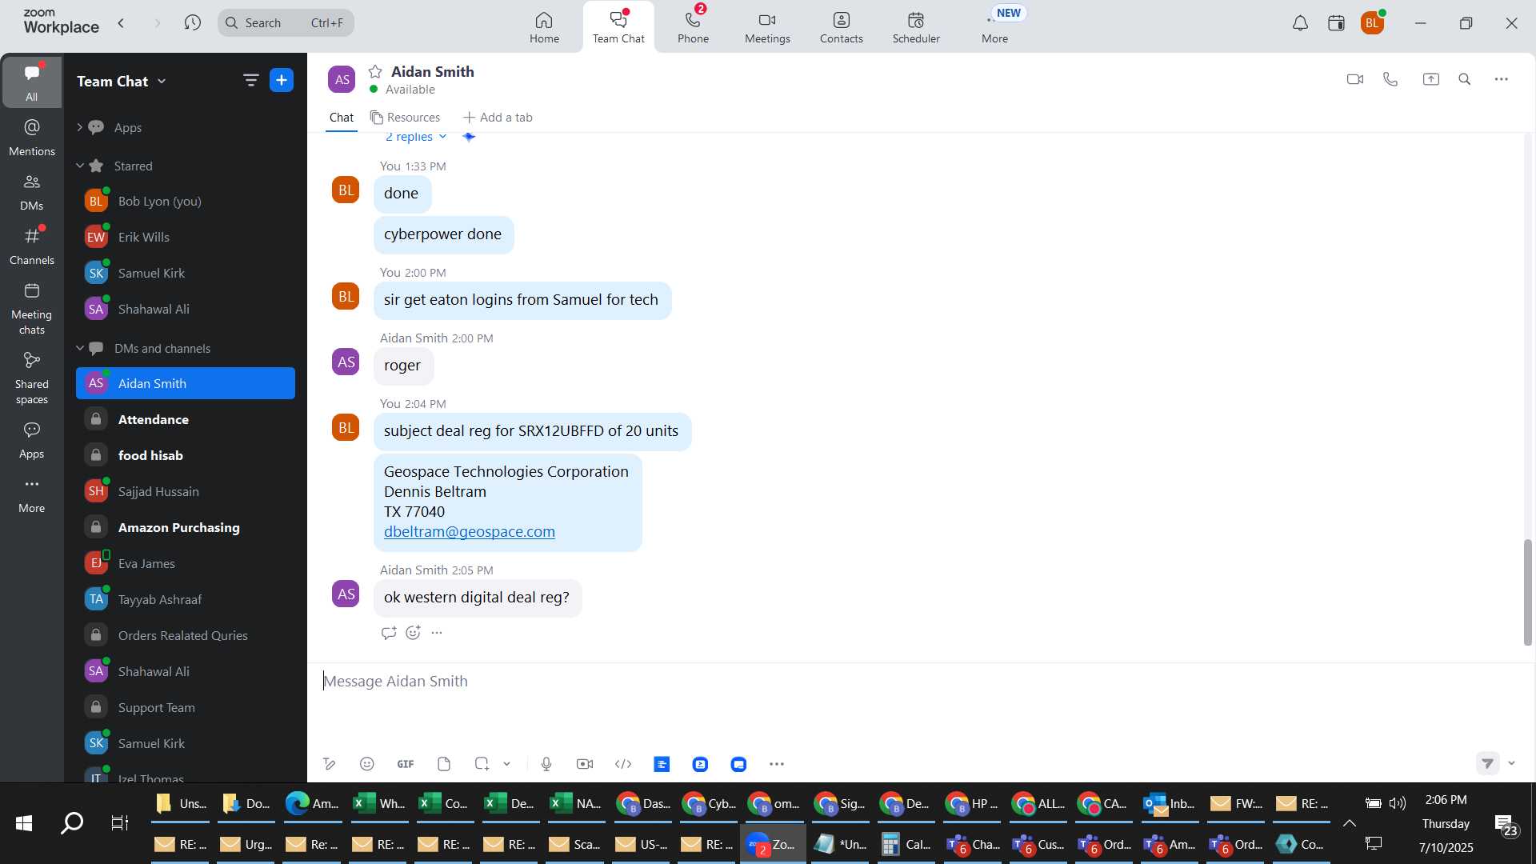Go back using the back arrow
Screen dimensions: 1536x864
[x=121, y=23]
